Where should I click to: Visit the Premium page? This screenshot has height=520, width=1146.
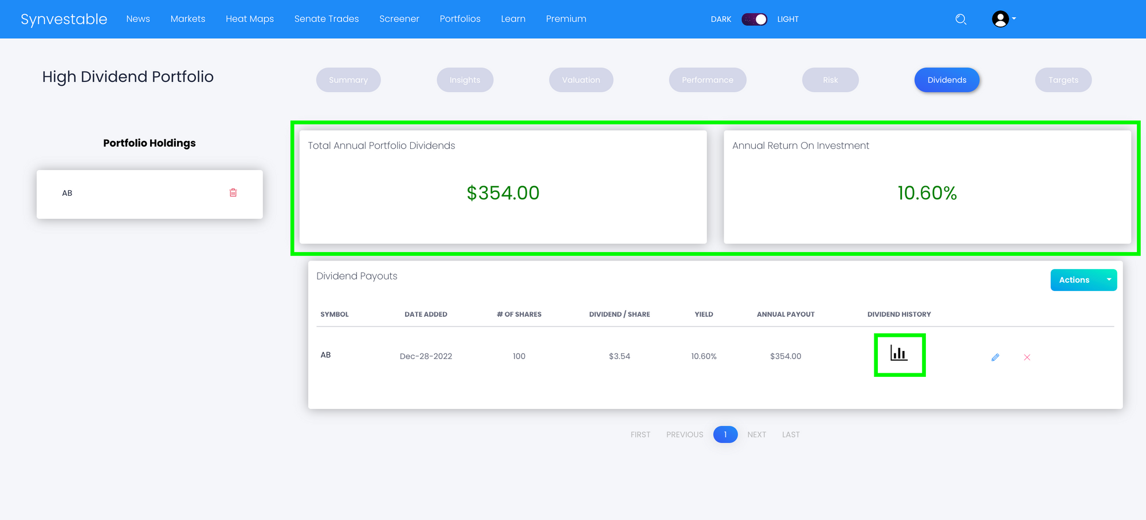point(566,19)
